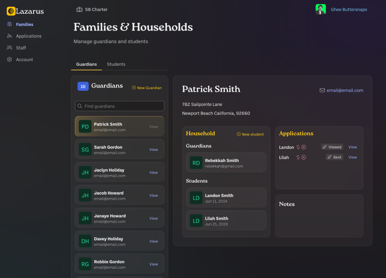
Task: Open Account via the gear icon
Action: pyautogui.click(x=9, y=59)
